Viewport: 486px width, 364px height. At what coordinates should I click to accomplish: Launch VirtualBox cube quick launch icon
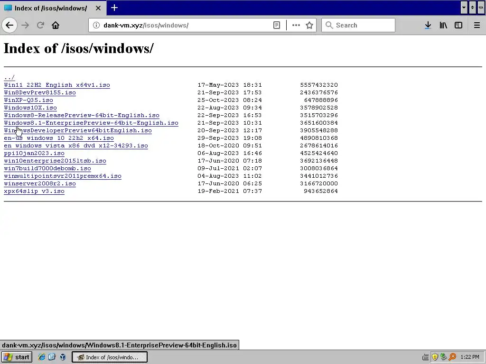(x=63, y=357)
